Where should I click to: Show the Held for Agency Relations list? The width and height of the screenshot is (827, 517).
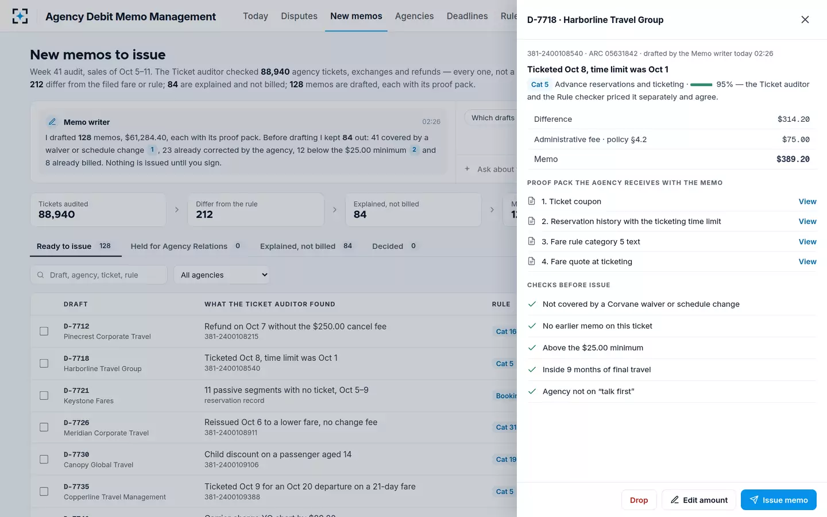[x=186, y=246]
